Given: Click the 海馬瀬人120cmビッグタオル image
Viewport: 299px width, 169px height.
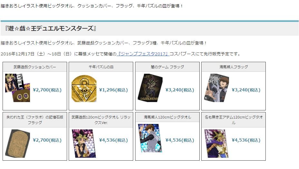Looking at the screenshot, I should tap(150, 138).
